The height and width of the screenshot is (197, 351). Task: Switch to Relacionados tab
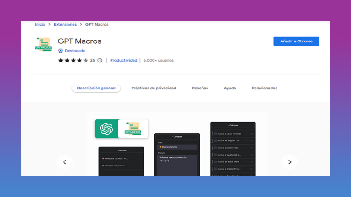click(264, 88)
